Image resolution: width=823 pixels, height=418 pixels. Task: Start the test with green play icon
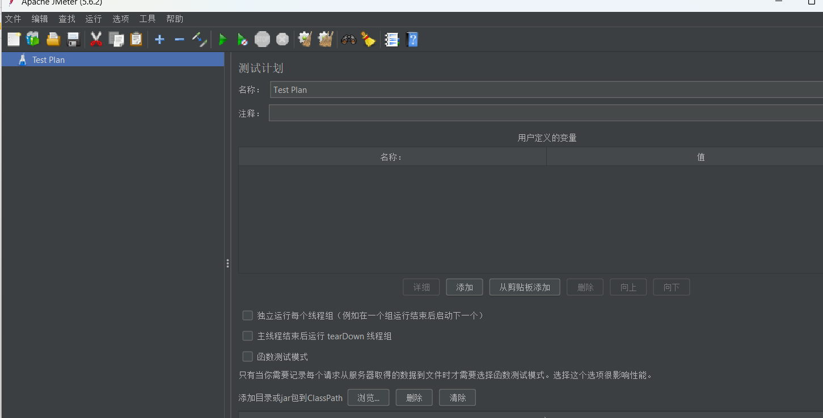click(223, 39)
